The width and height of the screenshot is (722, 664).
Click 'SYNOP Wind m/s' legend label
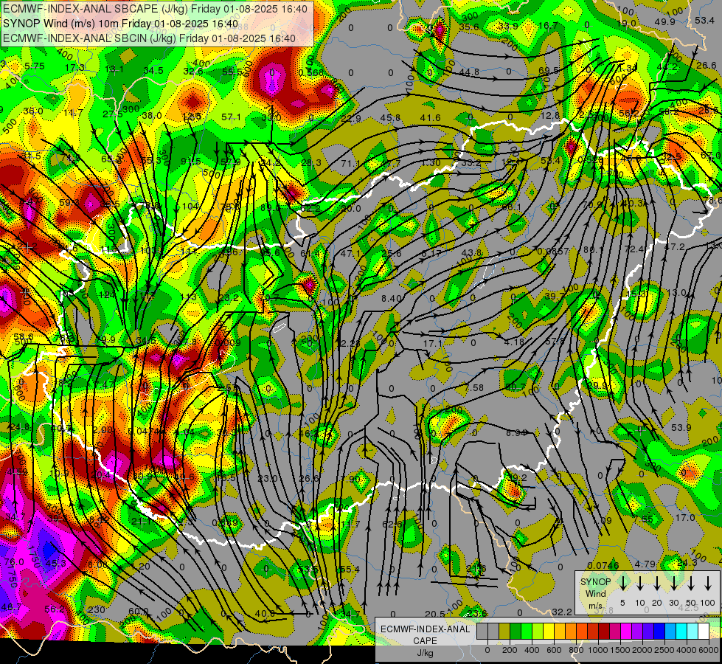(x=595, y=593)
